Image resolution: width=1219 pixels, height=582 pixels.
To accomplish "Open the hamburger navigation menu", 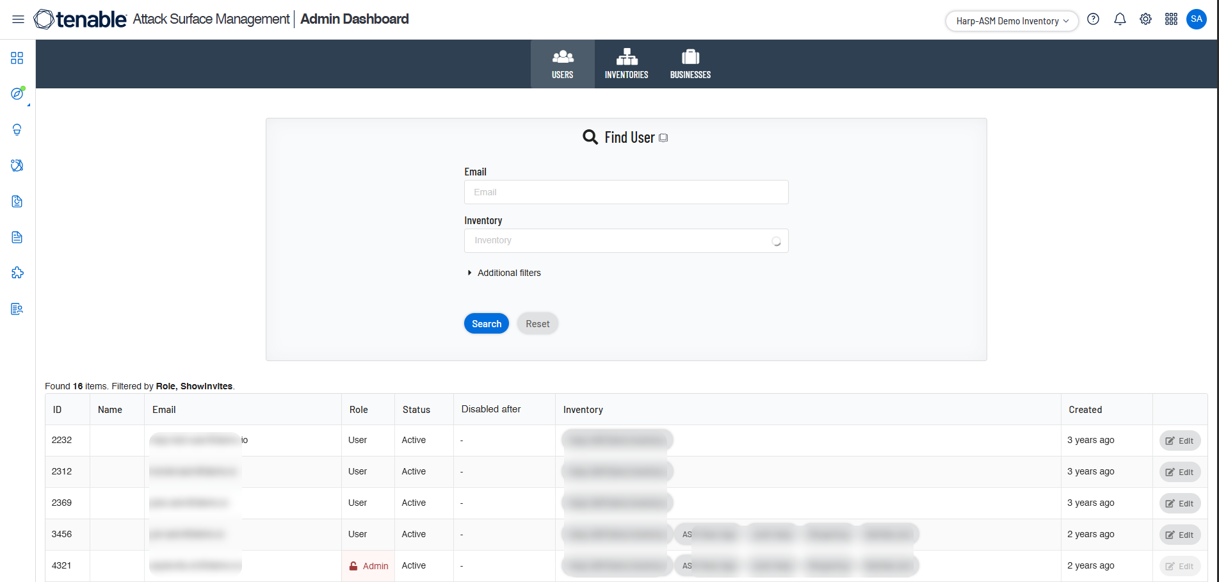I will tap(18, 19).
